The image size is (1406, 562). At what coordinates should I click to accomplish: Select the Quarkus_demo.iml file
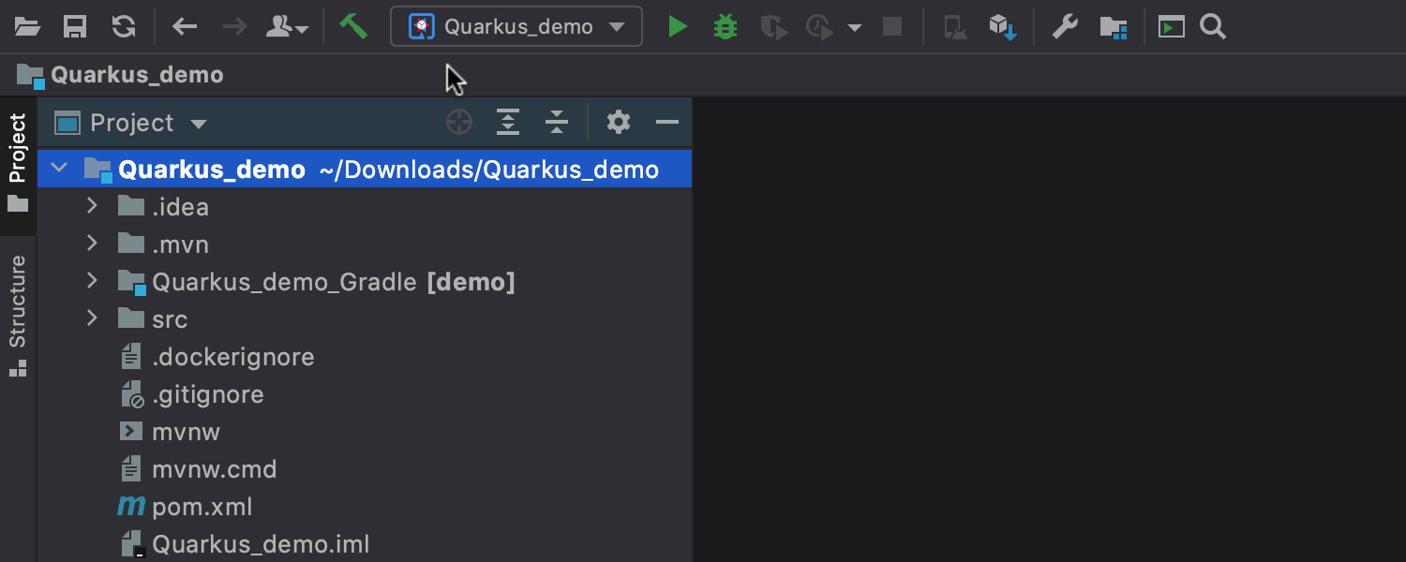click(x=365, y=544)
